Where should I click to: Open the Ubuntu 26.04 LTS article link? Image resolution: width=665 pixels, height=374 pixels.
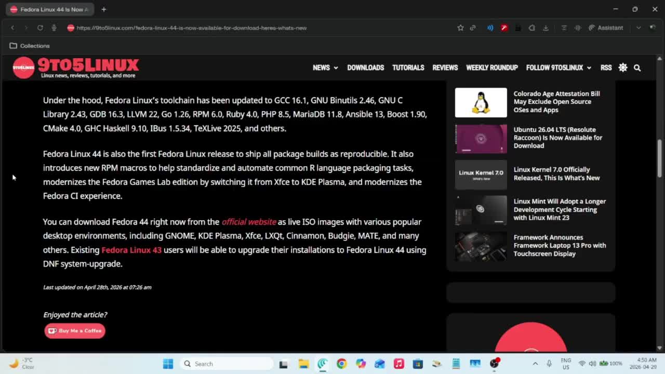click(557, 138)
